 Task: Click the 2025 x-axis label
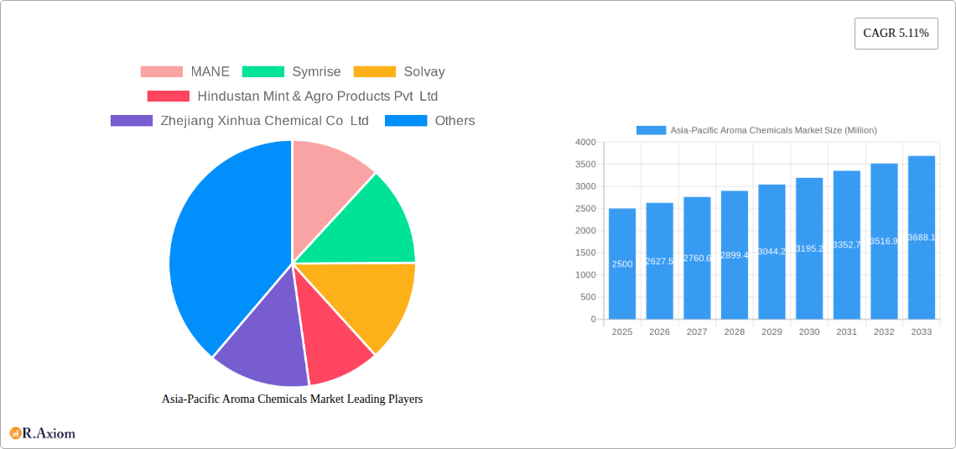coord(622,332)
